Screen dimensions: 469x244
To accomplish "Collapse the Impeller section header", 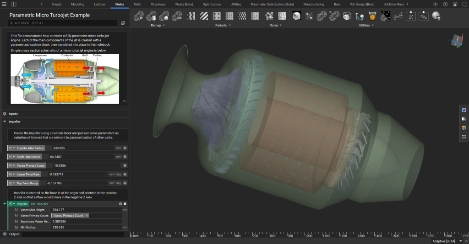I will click(x=5, y=122).
